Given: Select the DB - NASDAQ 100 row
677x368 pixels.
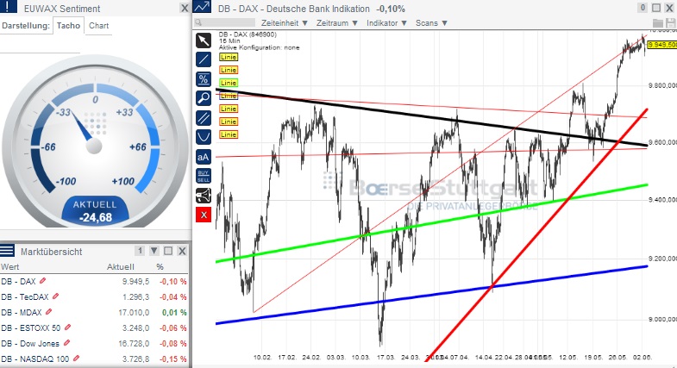Looking at the screenshot, I should pyautogui.click(x=94, y=359).
